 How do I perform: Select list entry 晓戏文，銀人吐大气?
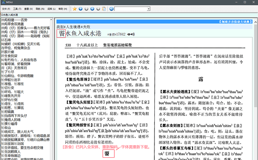18,132
